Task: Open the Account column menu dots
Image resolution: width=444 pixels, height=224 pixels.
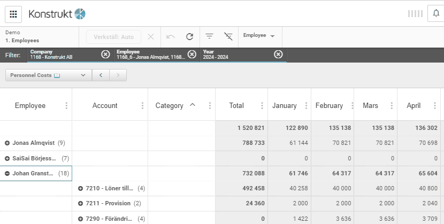Action: 142,106
